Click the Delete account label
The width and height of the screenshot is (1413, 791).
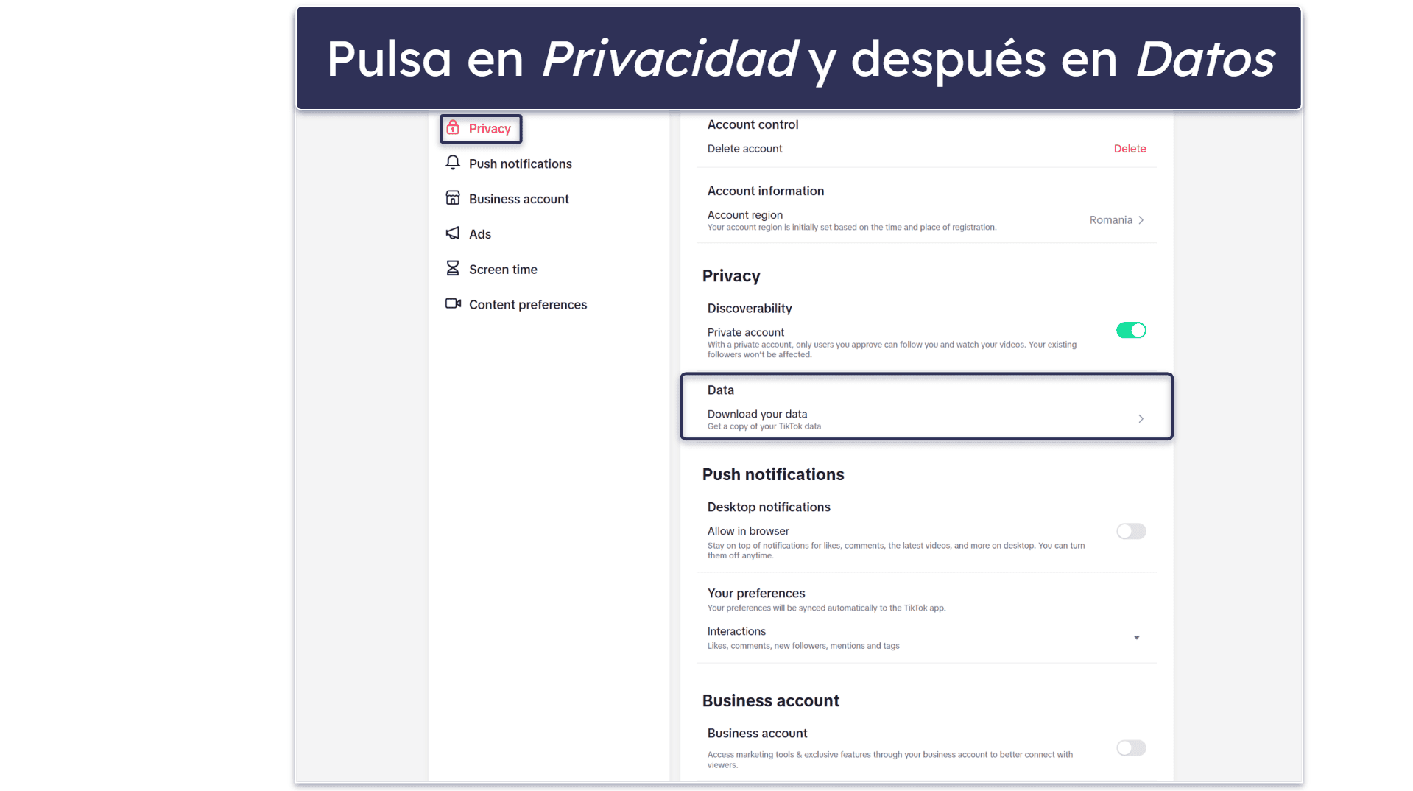click(744, 149)
